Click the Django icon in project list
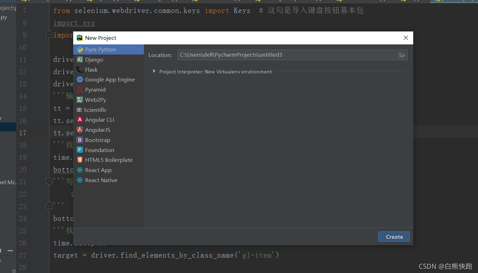 (x=80, y=59)
